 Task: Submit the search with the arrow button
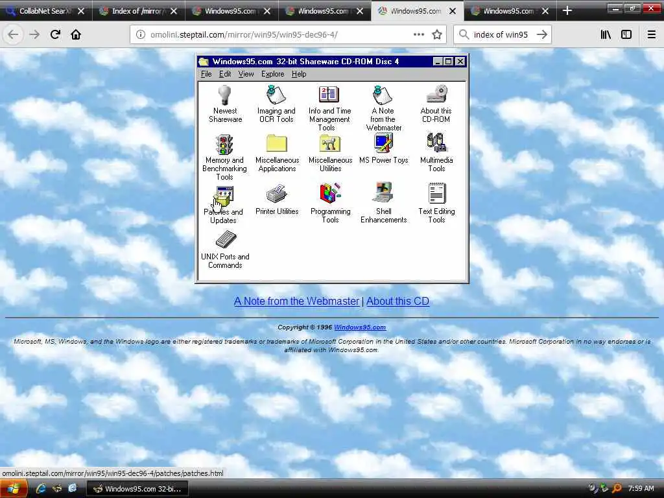click(x=542, y=35)
